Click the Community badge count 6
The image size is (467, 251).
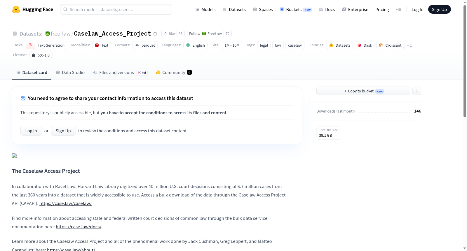click(x=189, y=72)
